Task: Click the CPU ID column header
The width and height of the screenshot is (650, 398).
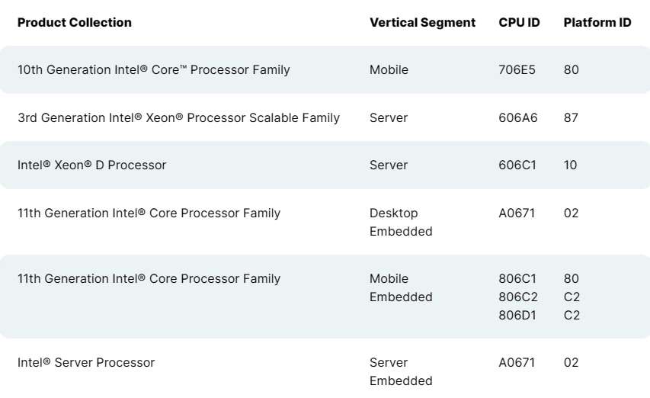Action: [x=519, y=22]
